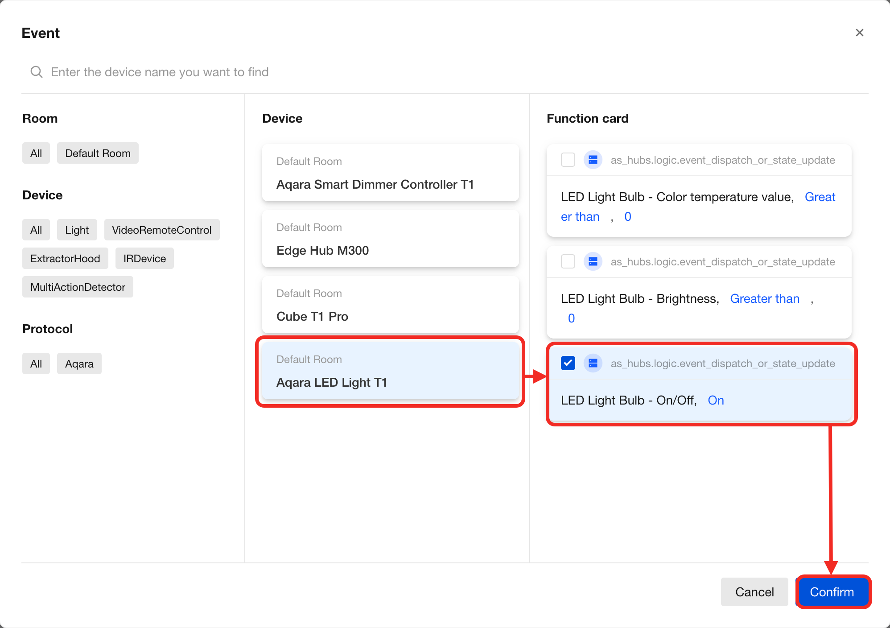Image resolution: width=890 pixels, height=628 pixels.
Task: Click hub icon on On/Off card
Action: point(593,363)
